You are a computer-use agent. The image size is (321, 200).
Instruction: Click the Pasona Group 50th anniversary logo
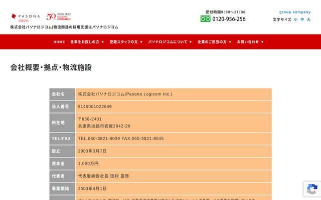59,16
